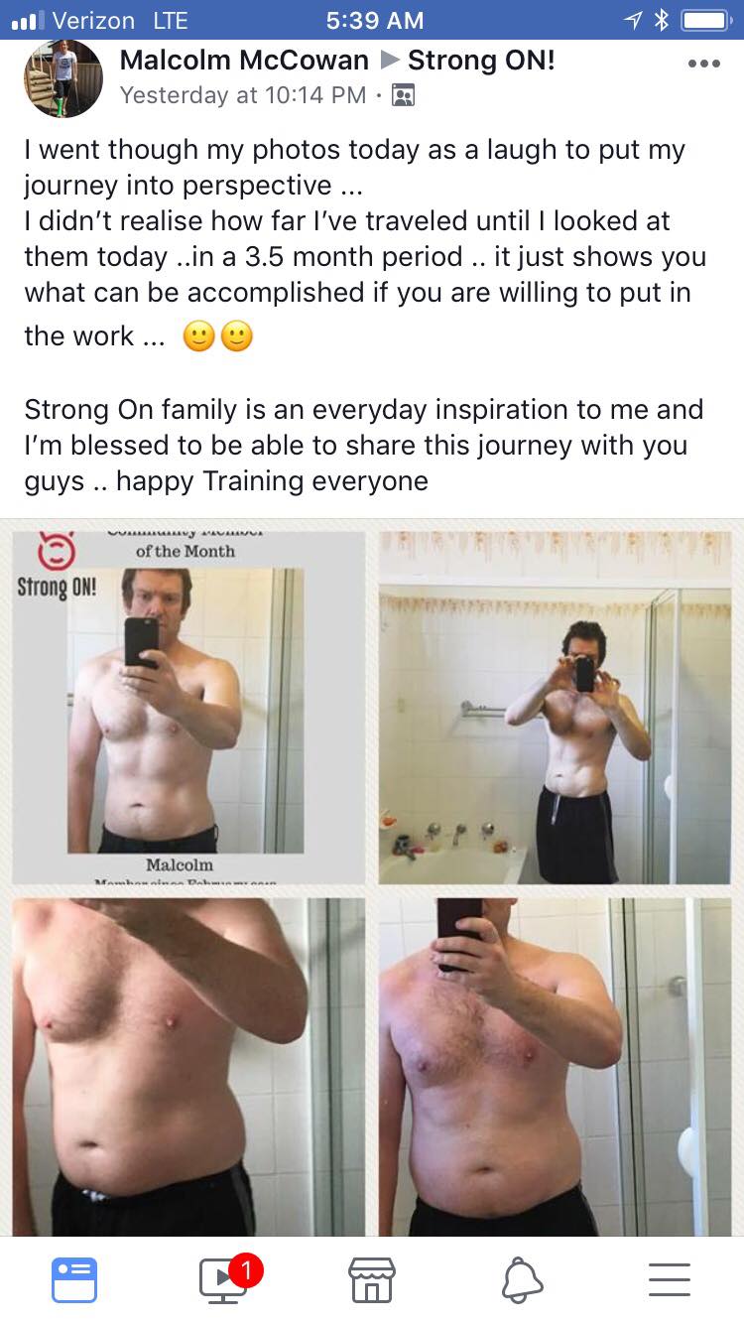Screen dimensions: 744x1324
Task: Open the hamburger menu icon
Action: 670,1279
